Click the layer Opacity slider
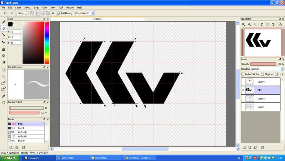 pos(263,64)
